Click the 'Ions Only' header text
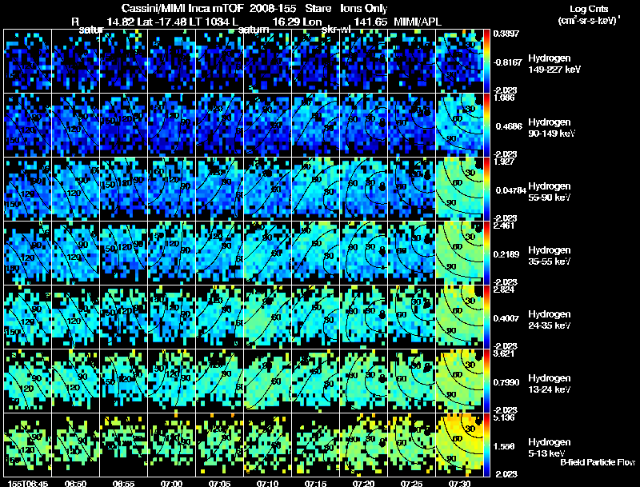 (x=364, y=9)
